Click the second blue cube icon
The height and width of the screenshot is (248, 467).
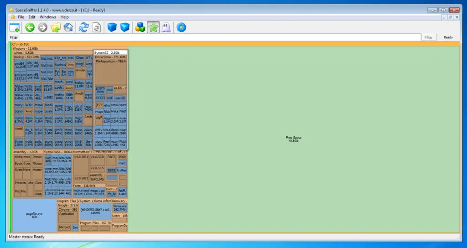pyautogui.click(x=125, y=27)
